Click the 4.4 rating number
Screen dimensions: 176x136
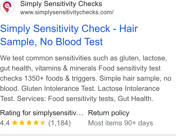pos(5,123)
